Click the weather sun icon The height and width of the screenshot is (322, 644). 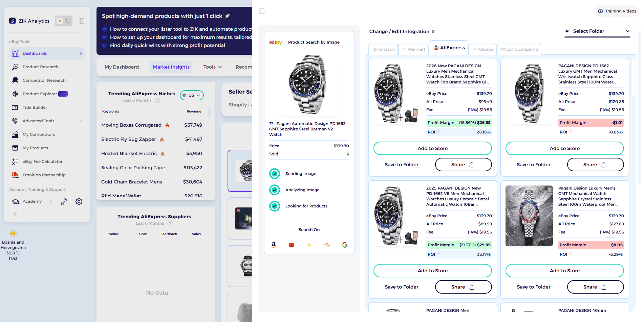click(x=13, y=233)
